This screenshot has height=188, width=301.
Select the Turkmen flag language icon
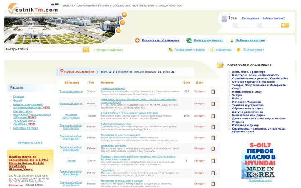pyautogui.click(x=56, y=4)
